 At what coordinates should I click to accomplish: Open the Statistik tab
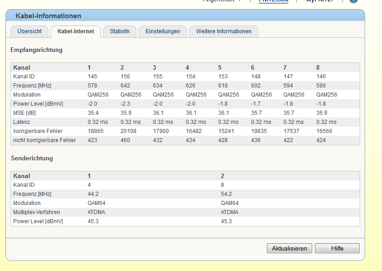click(120, 31)
